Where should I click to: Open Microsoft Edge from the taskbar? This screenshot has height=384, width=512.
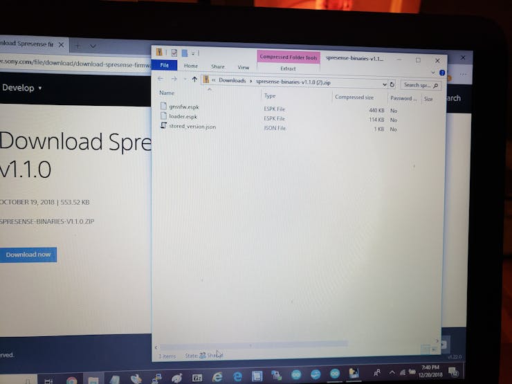coord(237,376)
